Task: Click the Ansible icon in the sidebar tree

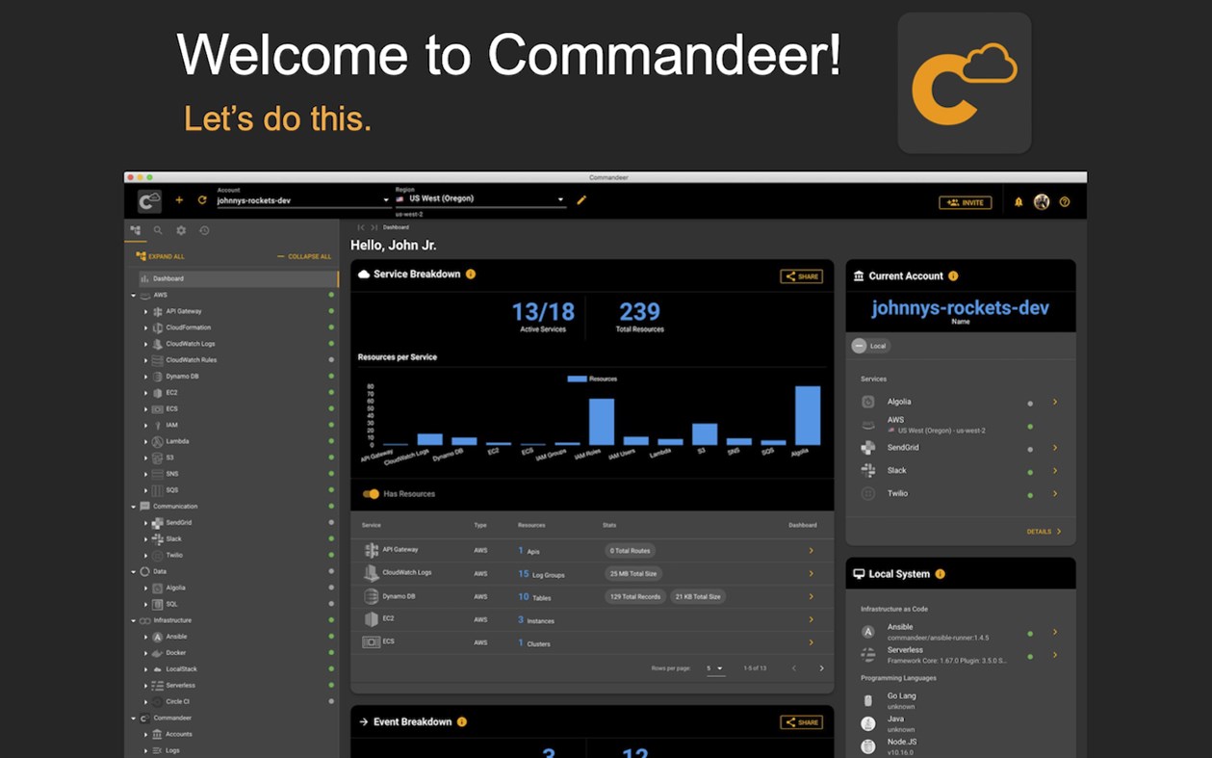Action: (158, 637)
